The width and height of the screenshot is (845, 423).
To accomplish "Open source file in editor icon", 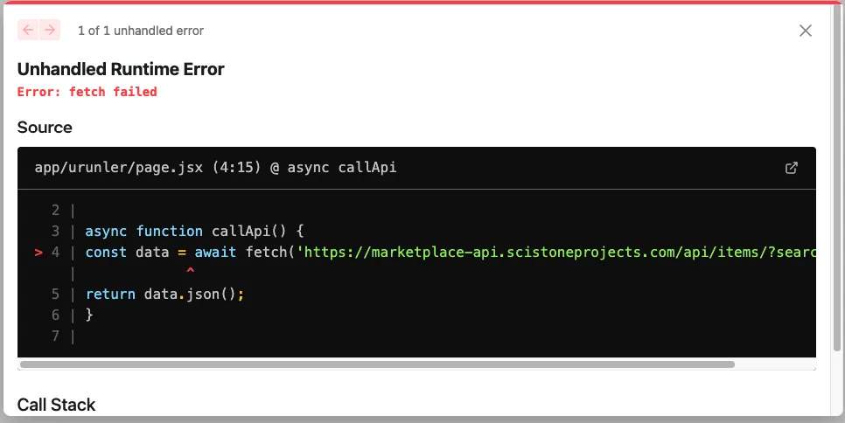I will coord(792,168).
